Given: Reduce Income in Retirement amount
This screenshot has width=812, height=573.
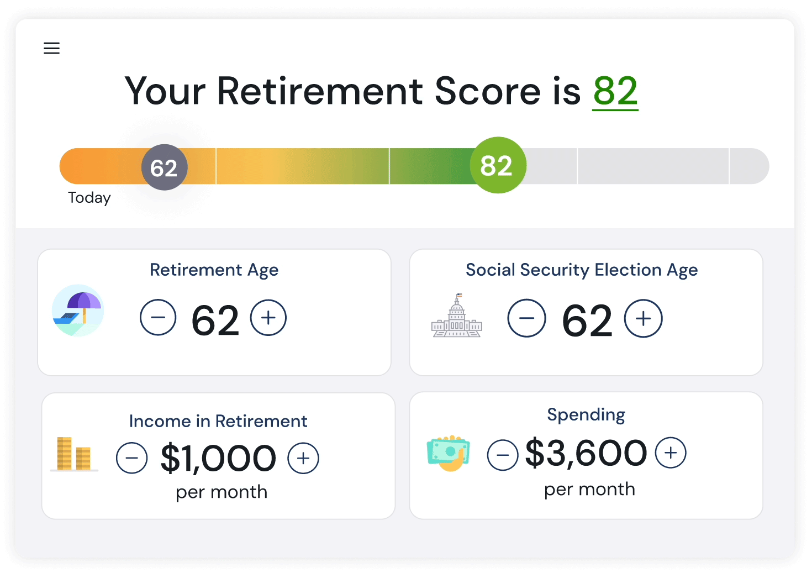Looking at the screenshot, I should [x=132, y=458].
